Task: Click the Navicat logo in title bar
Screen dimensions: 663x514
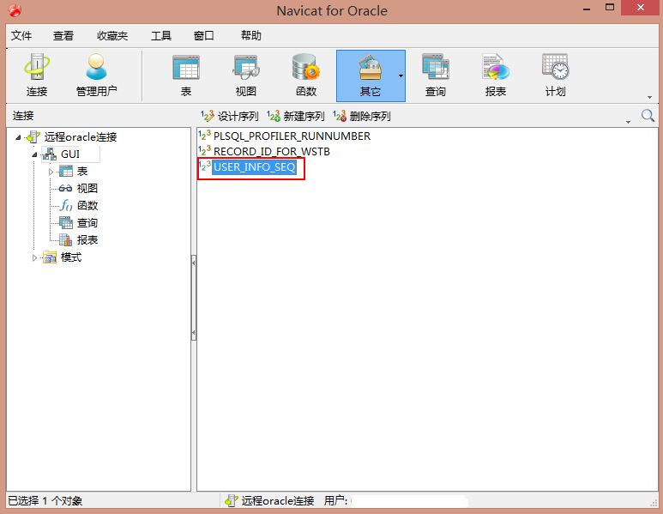Action: (15, 10)
